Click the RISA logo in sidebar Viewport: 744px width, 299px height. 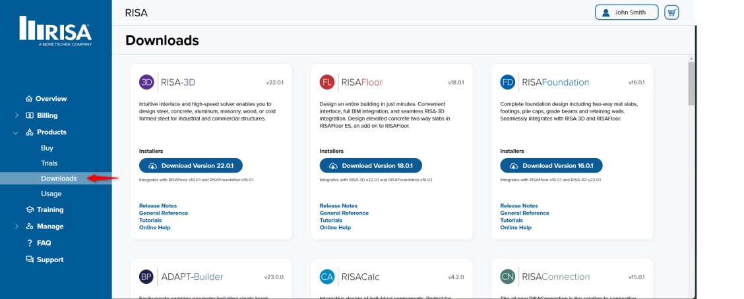click(55, 31)
